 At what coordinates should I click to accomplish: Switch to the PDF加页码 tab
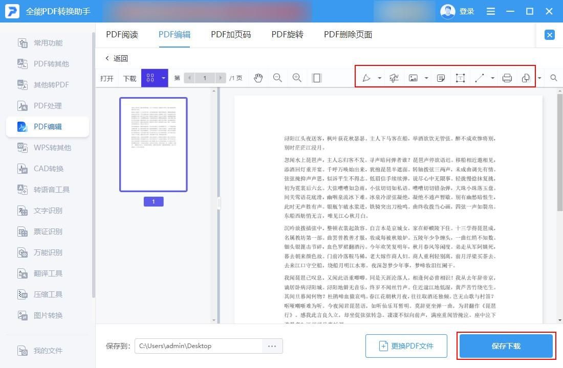click(x=231, y=34)
